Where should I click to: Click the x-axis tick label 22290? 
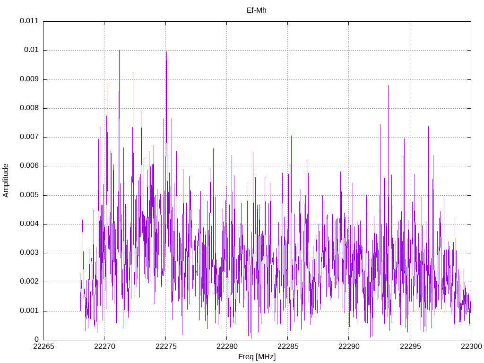pyautogui.click(x=349, y=346)
